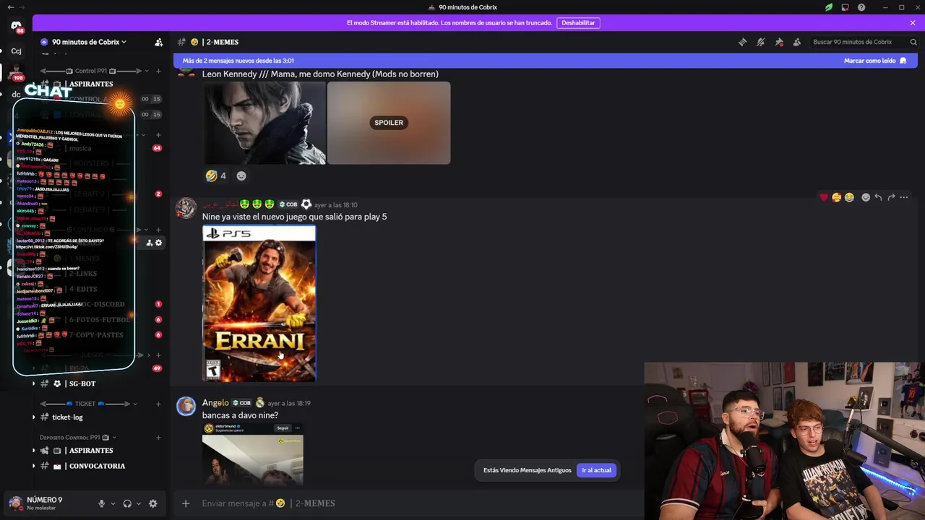React with crying-laughing emoji on ERRANI message
This screenshot has height=520, width=925.
click(x=849, y=197)
